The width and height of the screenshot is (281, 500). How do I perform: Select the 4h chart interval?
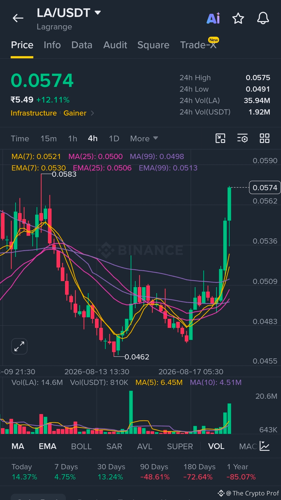click(93, 138)
